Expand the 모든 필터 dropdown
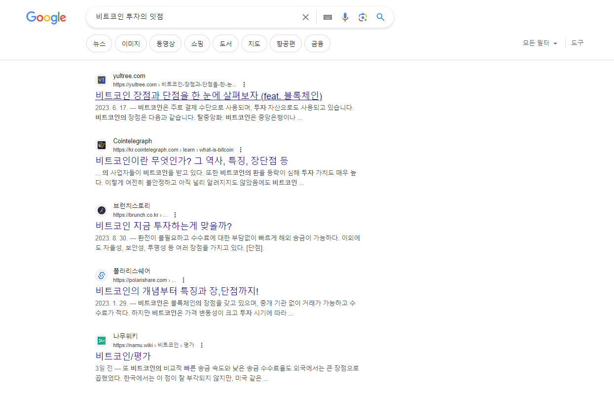This screenshot has height=394, width=614. coord(540,43)
